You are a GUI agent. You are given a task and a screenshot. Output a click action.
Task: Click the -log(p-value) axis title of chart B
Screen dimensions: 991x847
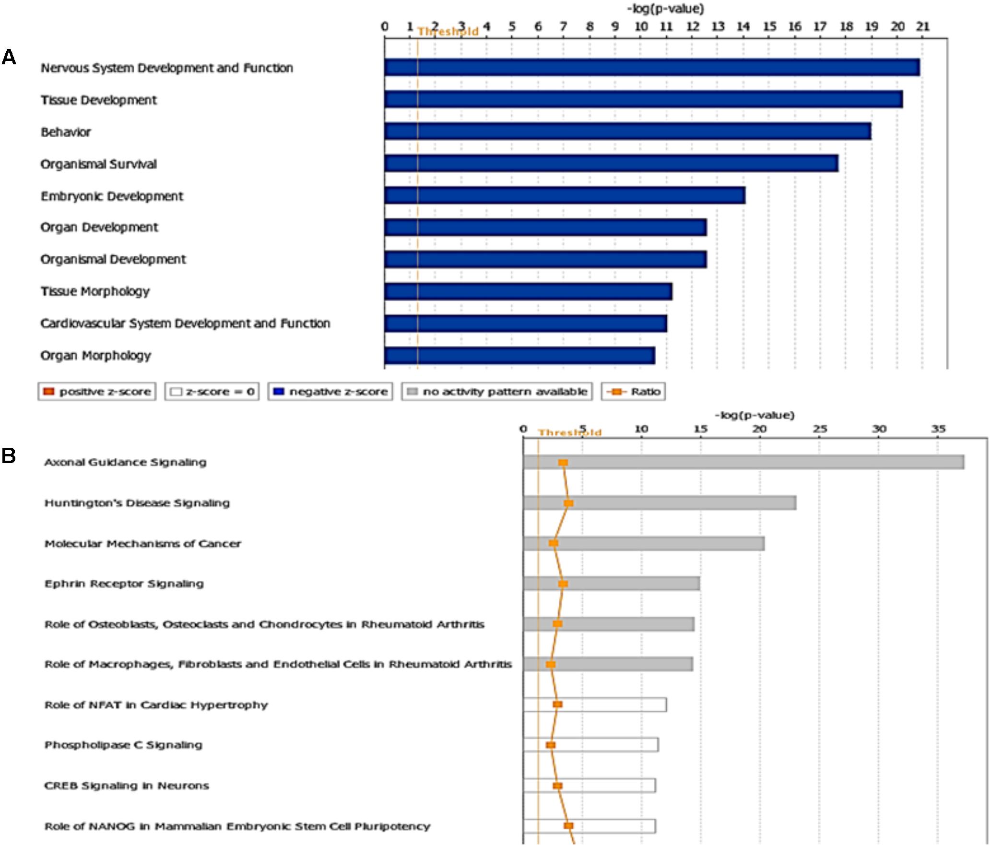[755, 415]
